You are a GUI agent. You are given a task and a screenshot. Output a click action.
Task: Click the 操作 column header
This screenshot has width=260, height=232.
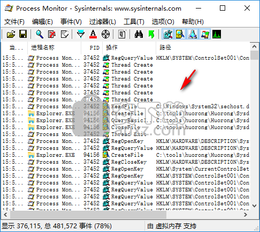[129, 47]
